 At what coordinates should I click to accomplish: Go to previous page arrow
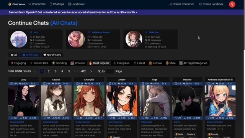(x=35, y=71)
